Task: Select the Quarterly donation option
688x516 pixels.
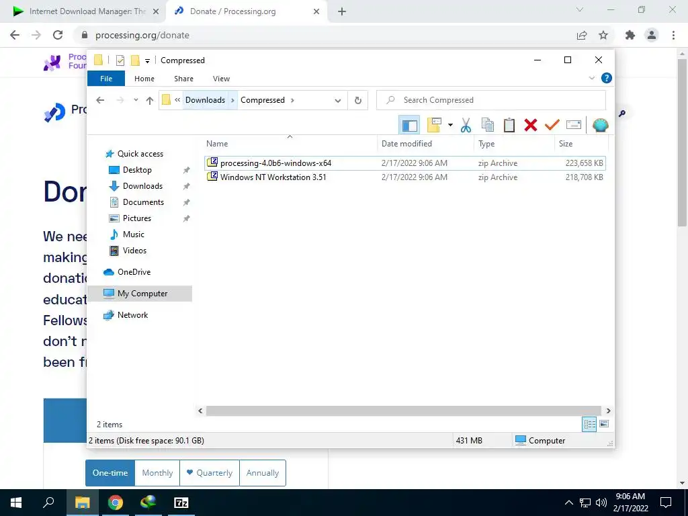Action: [x=210, y=473]
